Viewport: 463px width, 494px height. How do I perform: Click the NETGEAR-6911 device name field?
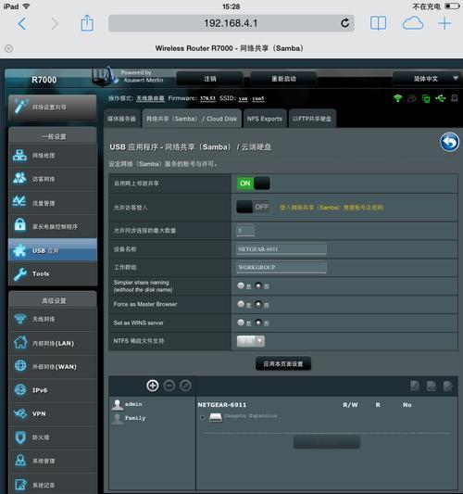[x=282, y=249]
